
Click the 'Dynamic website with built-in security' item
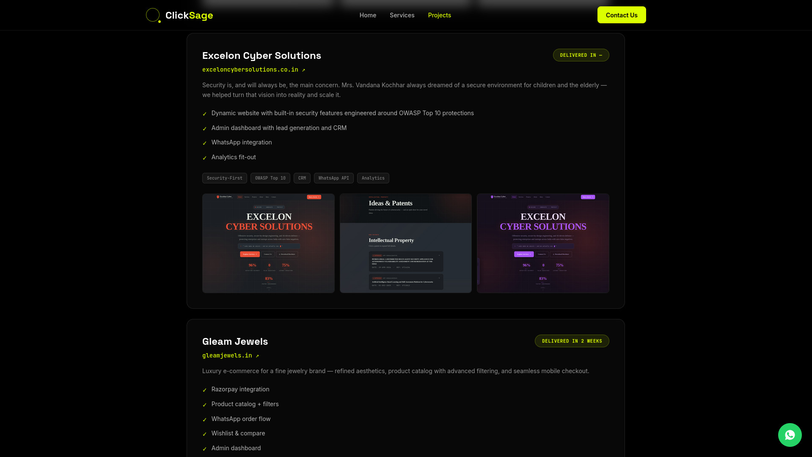point(343,113)
